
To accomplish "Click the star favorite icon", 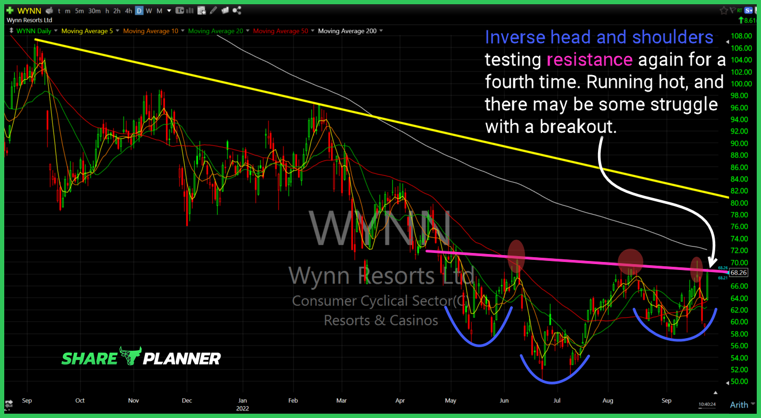I will click(724, 10).
